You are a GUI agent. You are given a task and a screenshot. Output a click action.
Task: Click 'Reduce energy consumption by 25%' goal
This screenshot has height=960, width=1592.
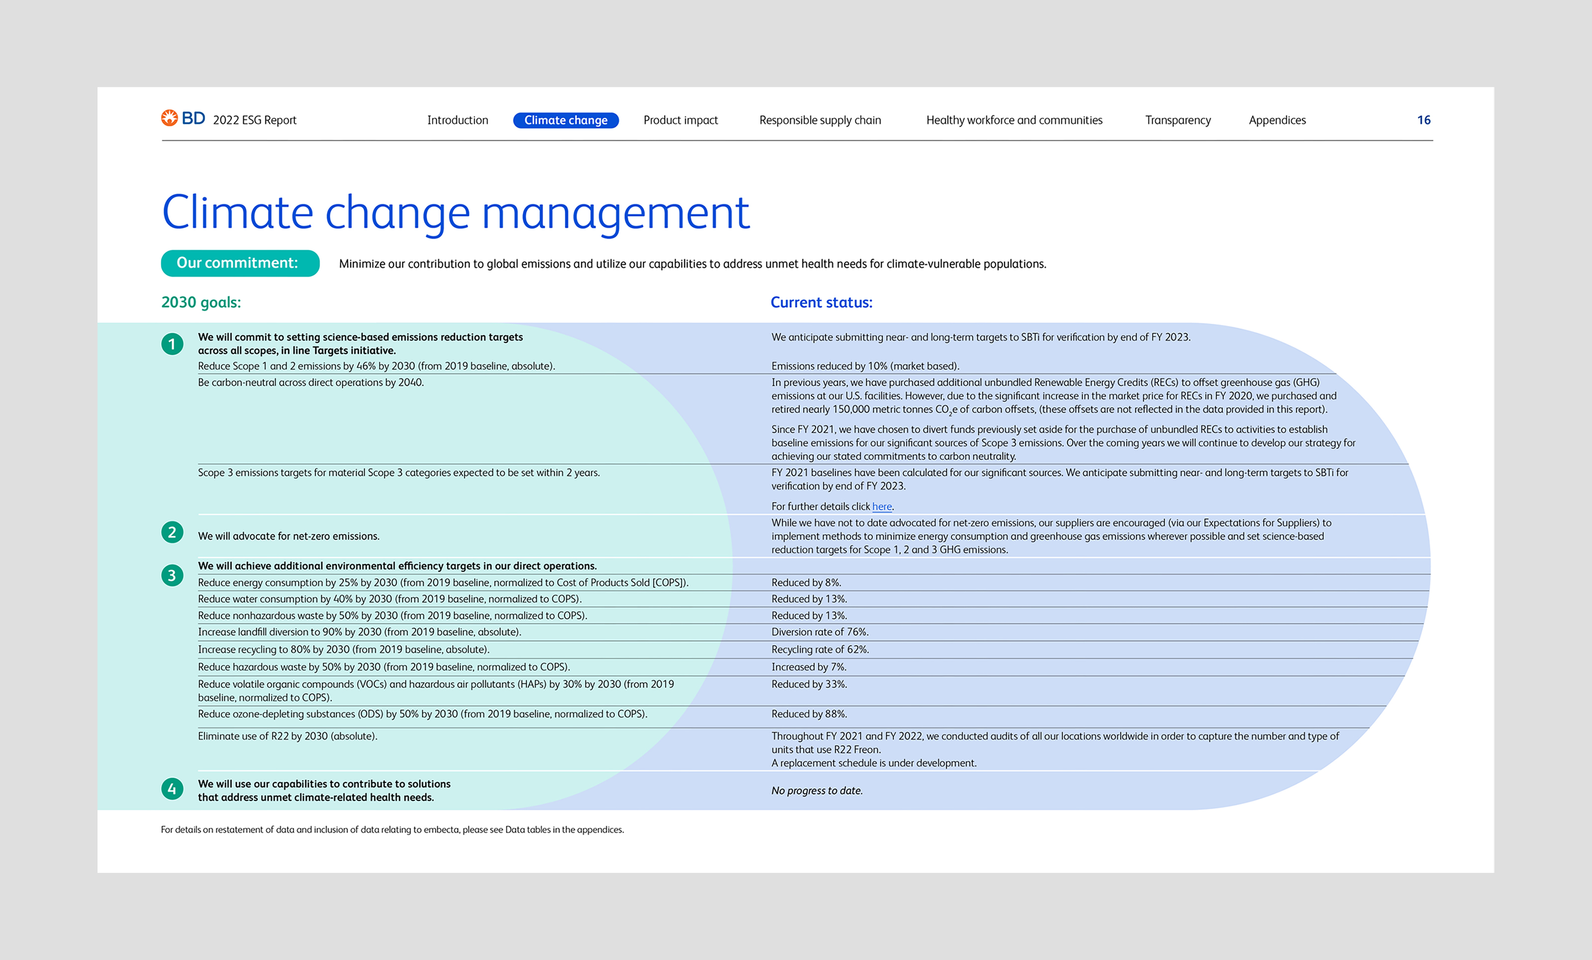point(443,583)
